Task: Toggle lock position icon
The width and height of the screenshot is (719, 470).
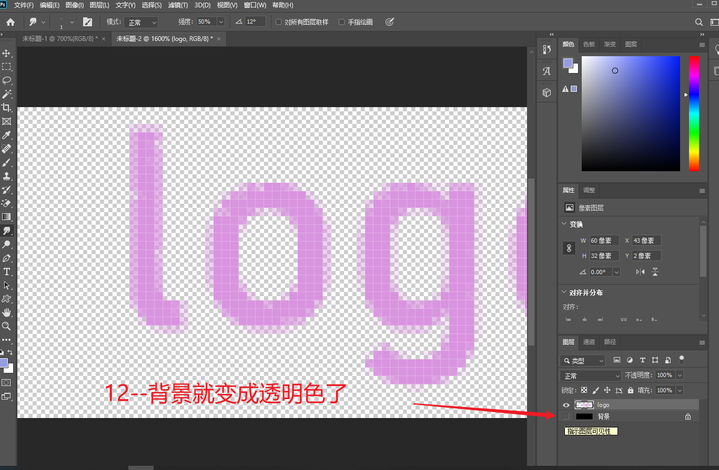Action: coord(607,390)
